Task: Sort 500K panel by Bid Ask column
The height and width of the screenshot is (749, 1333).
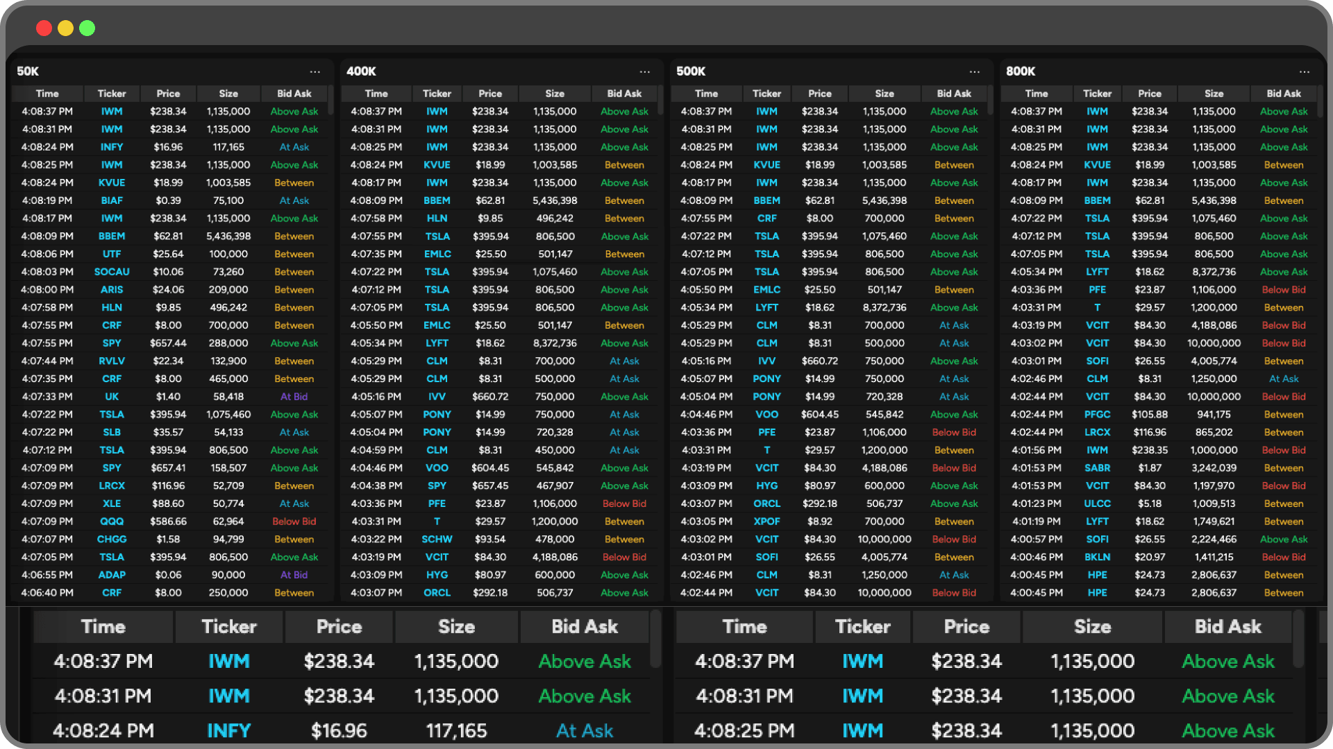Action: [x=954, y=94]
